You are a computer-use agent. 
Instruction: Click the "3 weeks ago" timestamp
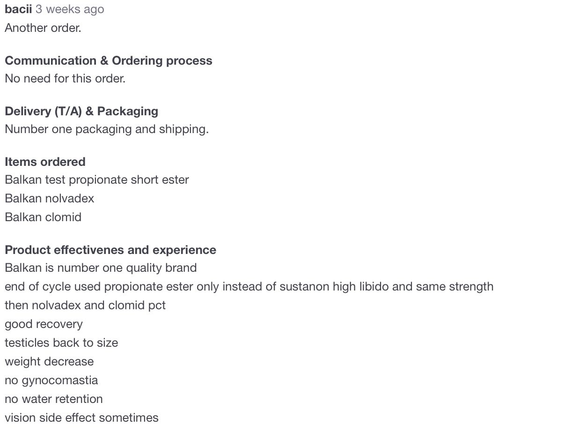(70, 9)
